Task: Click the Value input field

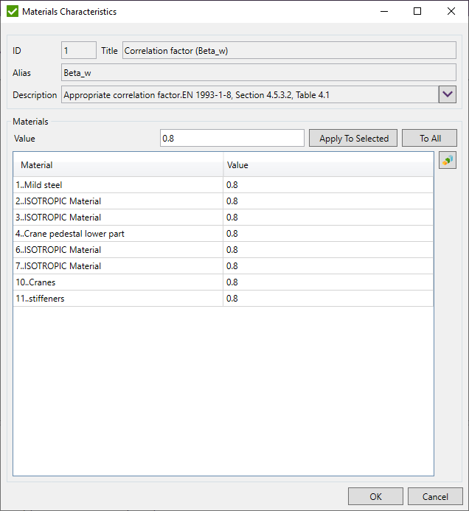Action: (232, 139)
